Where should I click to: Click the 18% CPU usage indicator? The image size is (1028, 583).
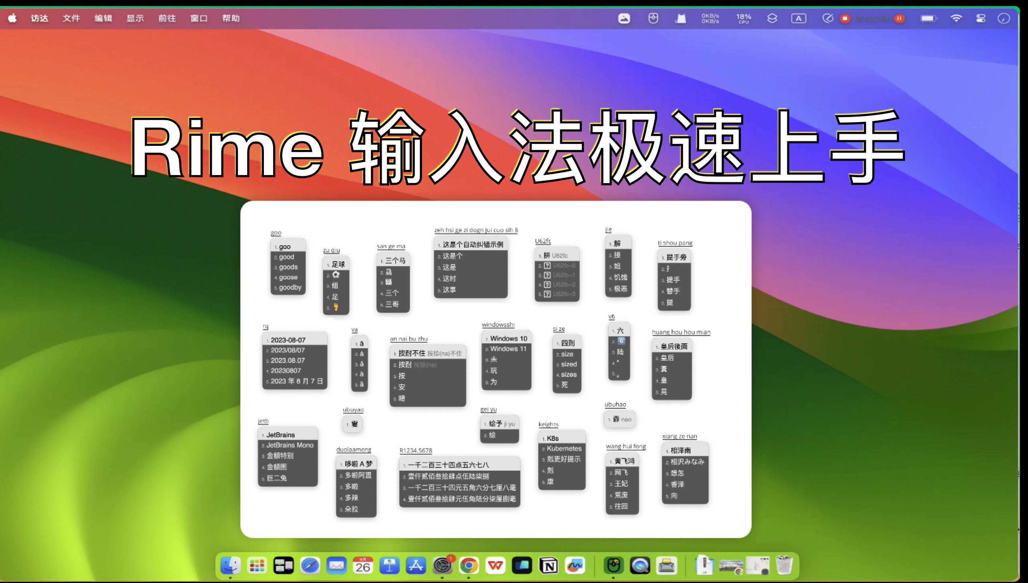(744, 18)
